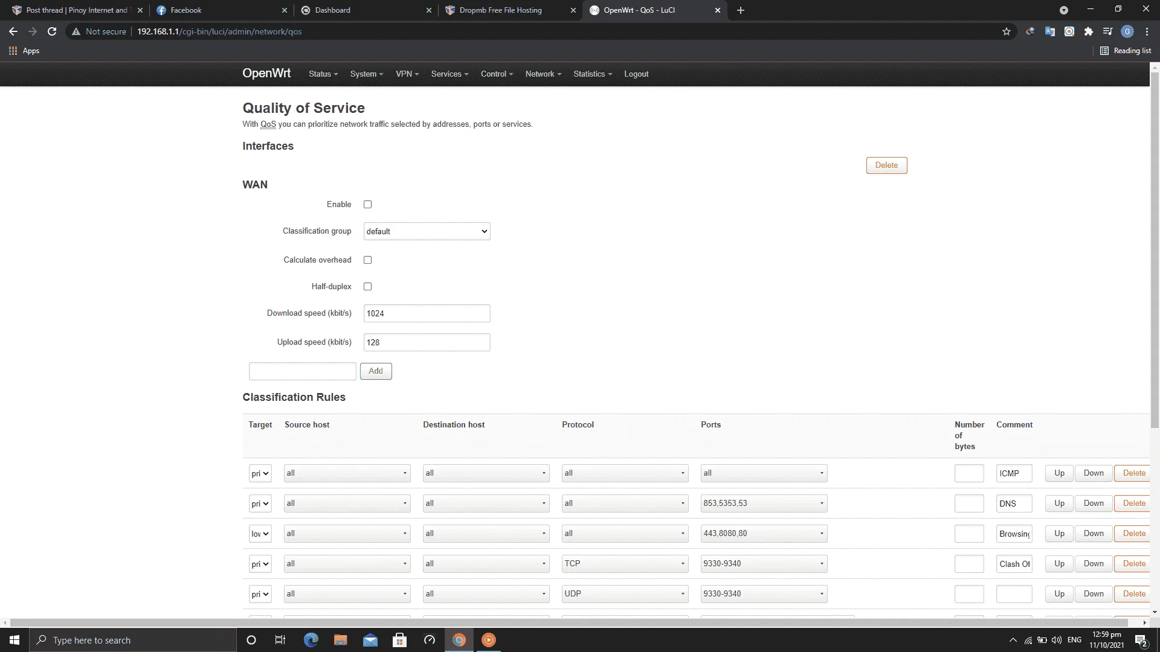The height and width of the screenshot is (652, 1160).
Task: Click the browser address bar URL
Action: coord(219,31)
